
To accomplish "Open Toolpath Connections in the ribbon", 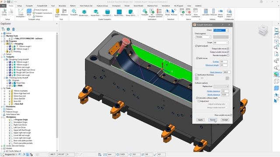I will [x=42, y=13].
